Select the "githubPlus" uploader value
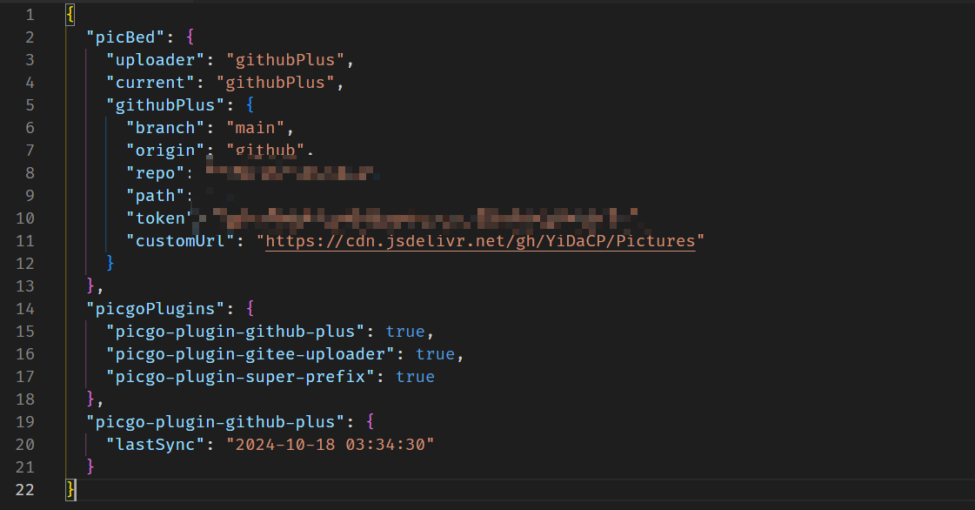The height and width of the screenshot is (510, 975). (284, 60)
